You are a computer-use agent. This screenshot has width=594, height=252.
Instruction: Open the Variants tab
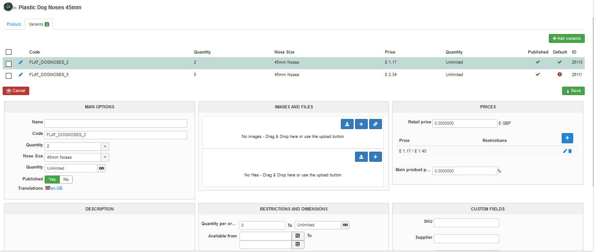(x=39, y=24)
